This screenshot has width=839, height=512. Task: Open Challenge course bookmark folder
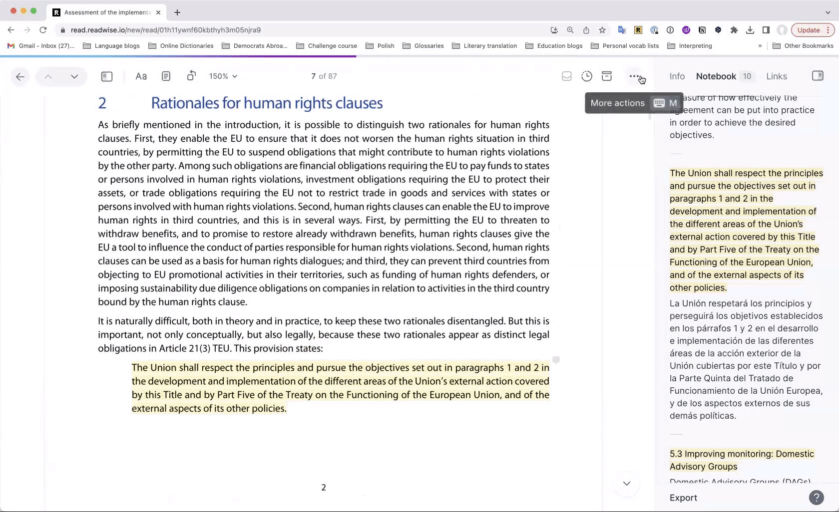coord(327,45)
